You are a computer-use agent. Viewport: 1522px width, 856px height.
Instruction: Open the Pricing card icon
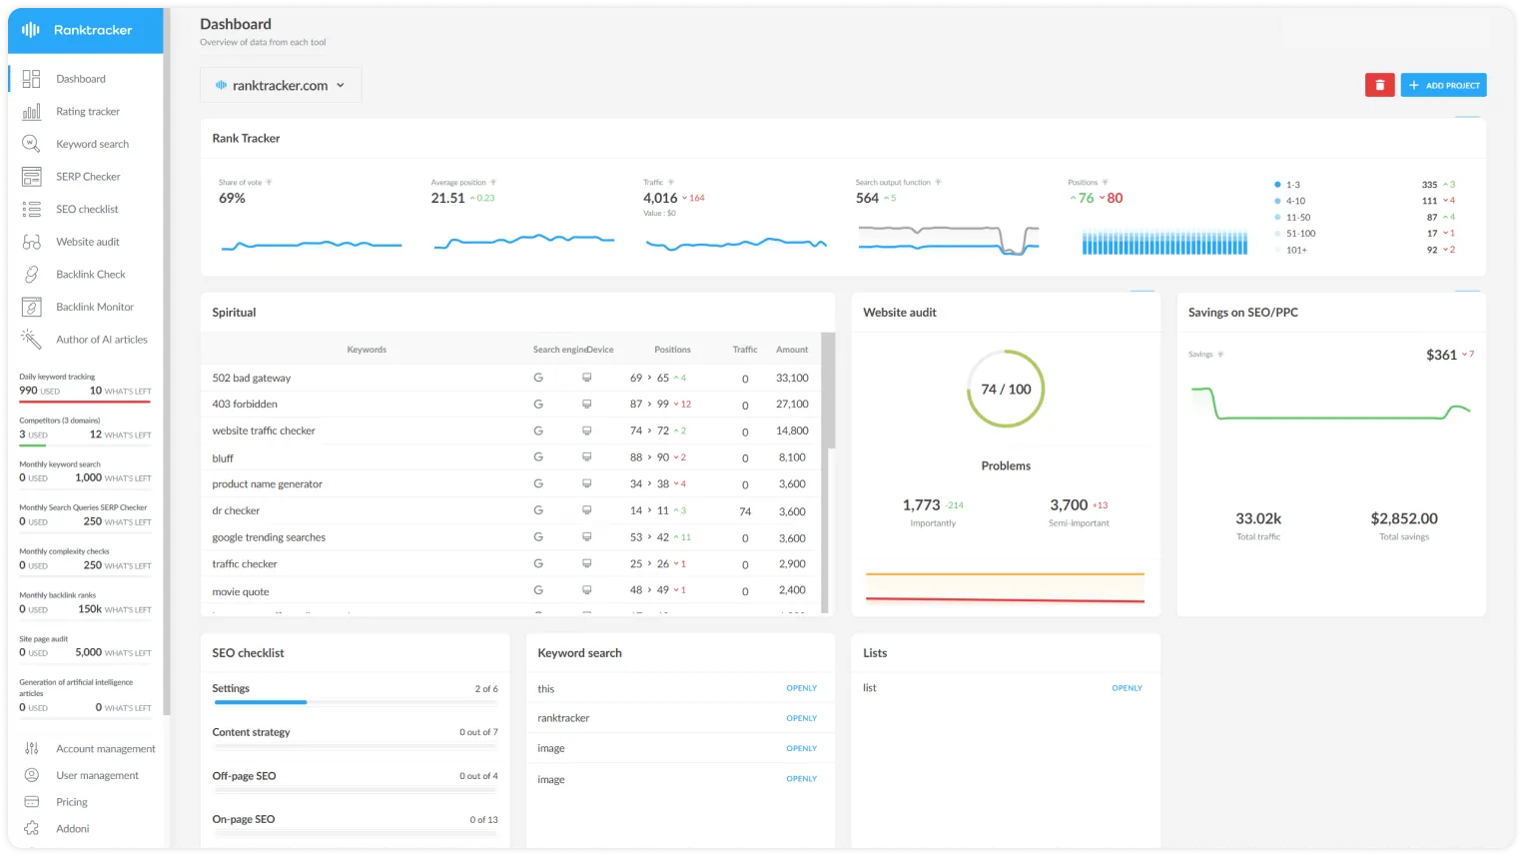[31, 802]
